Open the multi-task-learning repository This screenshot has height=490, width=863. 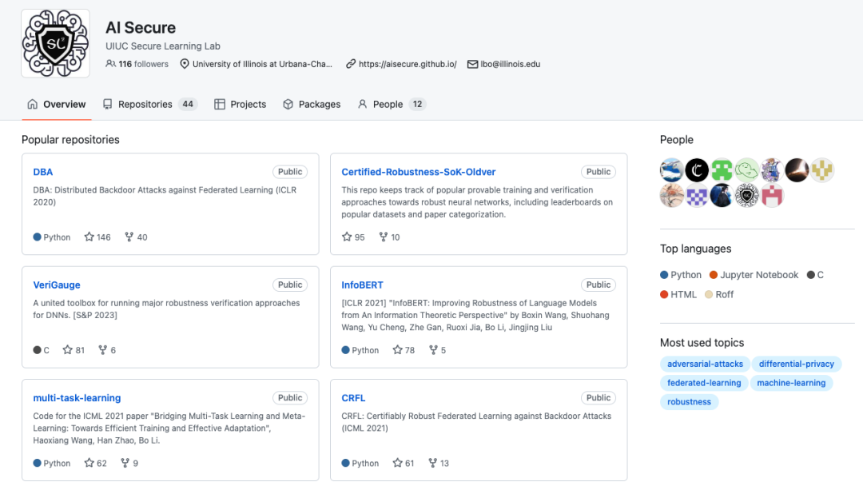[77, 397]
